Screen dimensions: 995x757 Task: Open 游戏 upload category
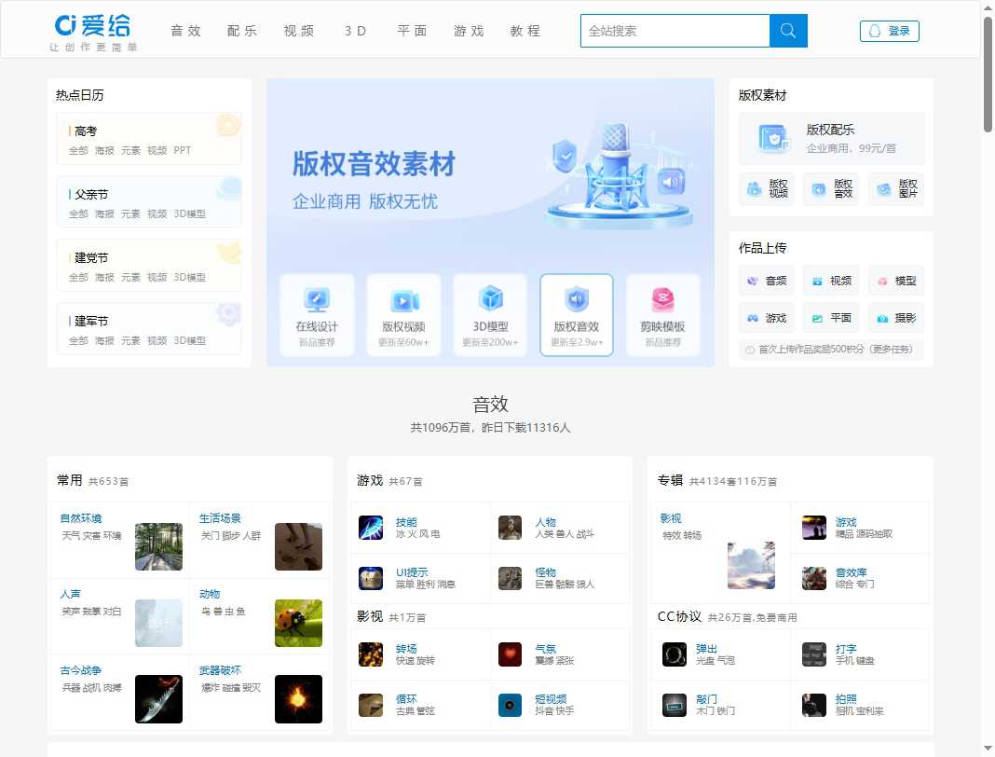tap(767, 316)
